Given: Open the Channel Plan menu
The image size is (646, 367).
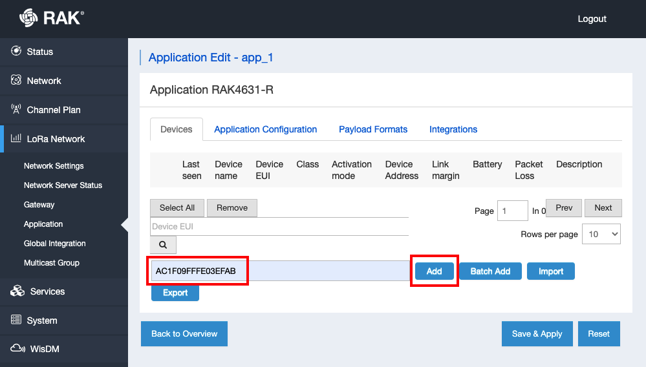Looking at the screenshot, I should tap(64, 110).
